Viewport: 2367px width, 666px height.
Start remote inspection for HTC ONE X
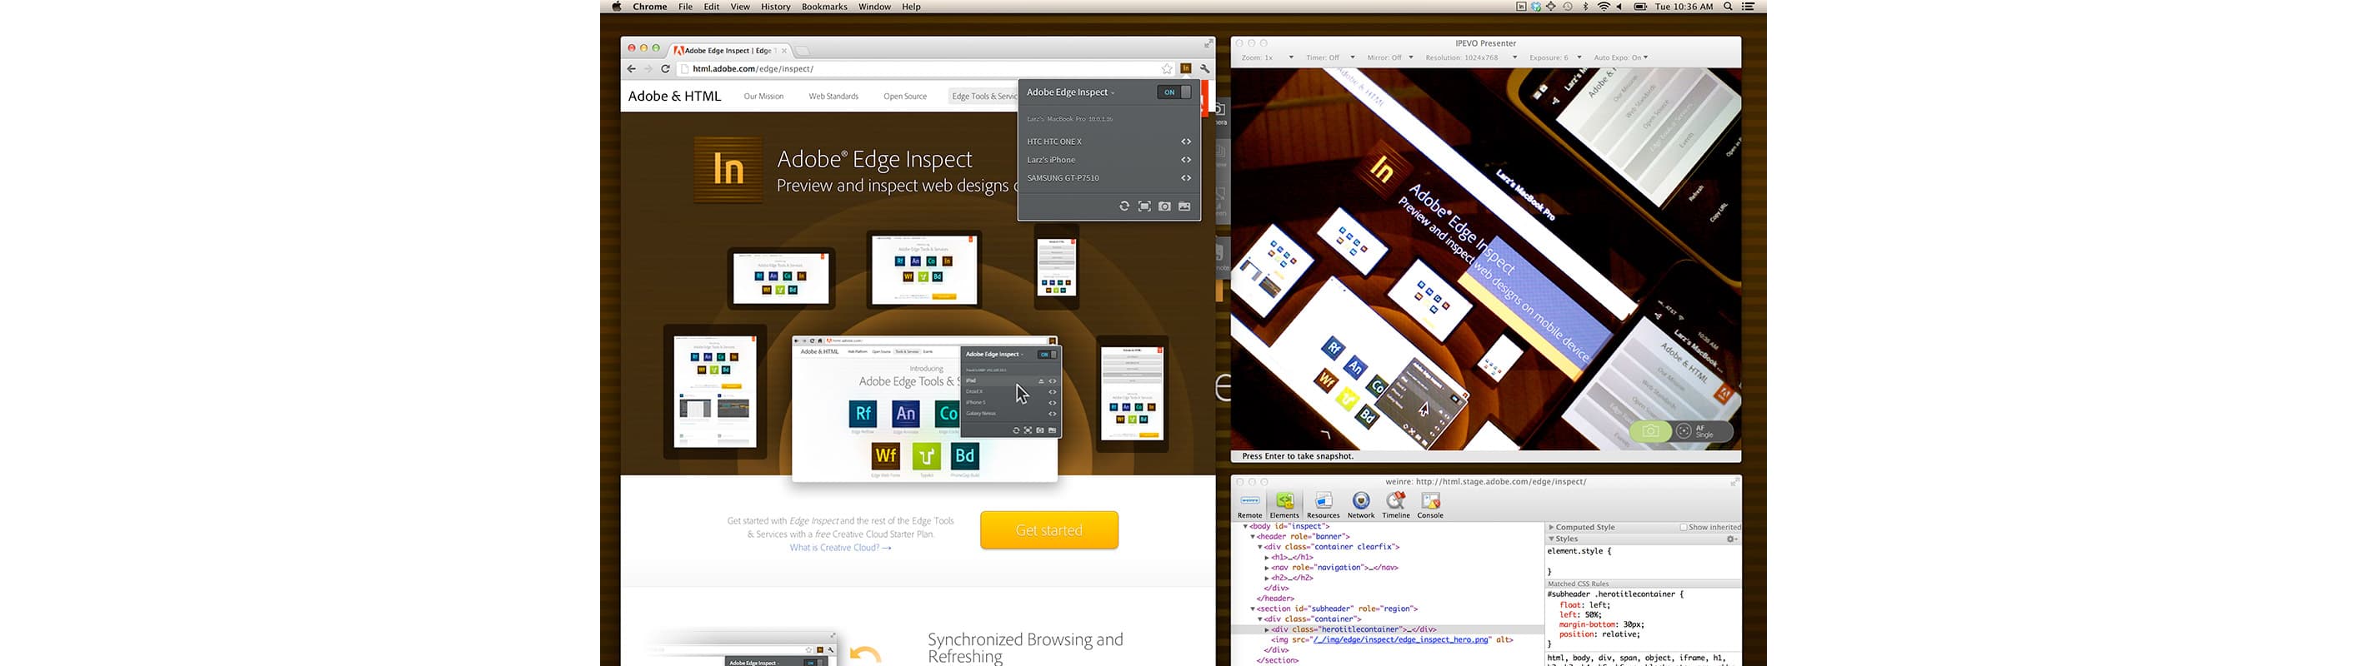[x=1185, y=142]
